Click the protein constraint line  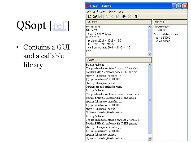pyautogui.click(x=105, y=41)
